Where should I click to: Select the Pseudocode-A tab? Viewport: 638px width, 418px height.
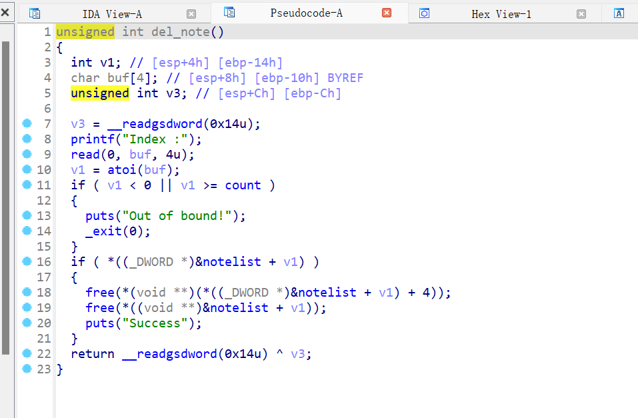pyautogui.click(x=307, y=13)
